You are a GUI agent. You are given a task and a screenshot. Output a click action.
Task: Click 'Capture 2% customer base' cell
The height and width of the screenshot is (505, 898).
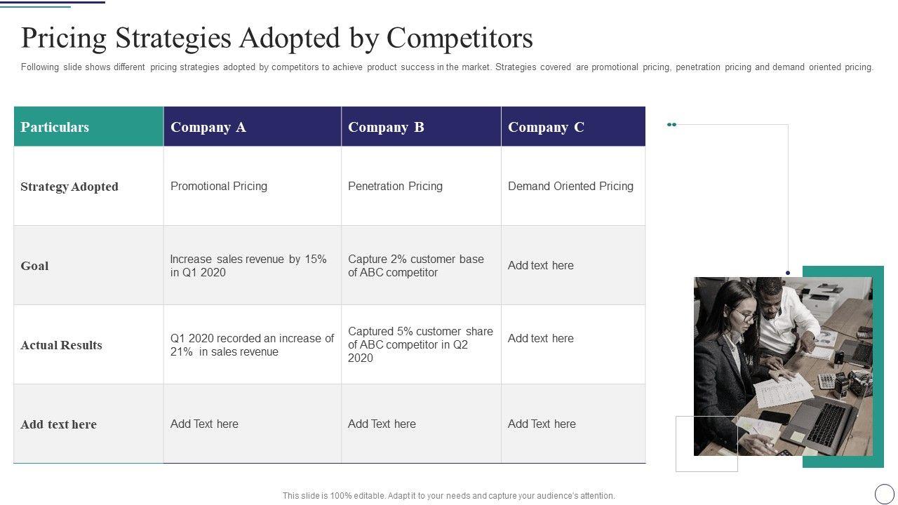(x=416, y=266)
